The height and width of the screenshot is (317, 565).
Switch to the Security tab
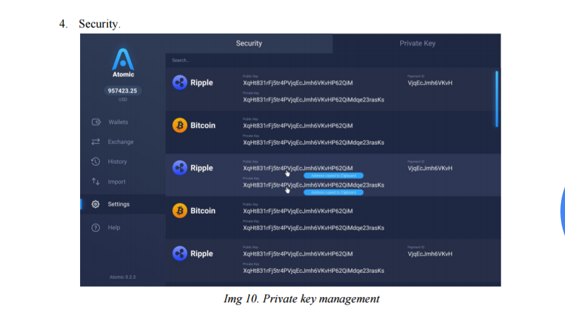(x=249, y=44)
